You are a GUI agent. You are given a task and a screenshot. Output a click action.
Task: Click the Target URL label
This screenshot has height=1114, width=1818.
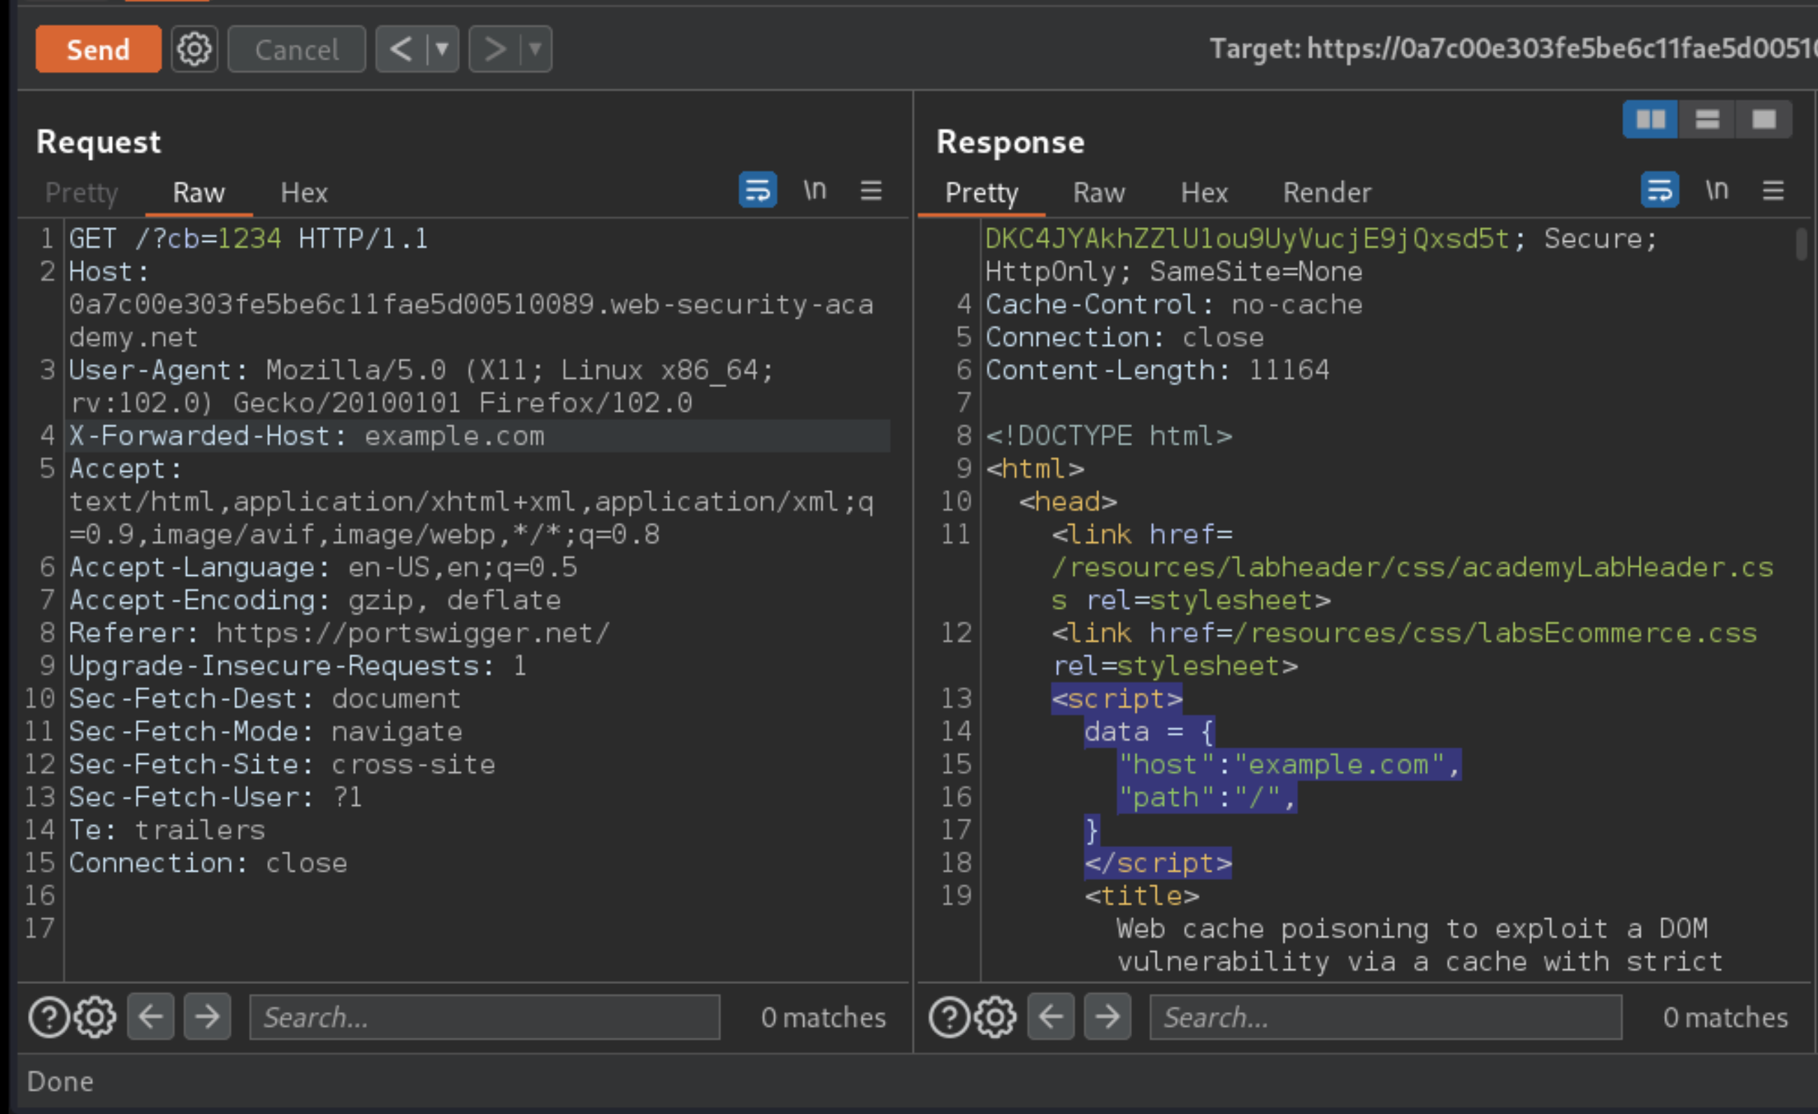[1512, 49]
